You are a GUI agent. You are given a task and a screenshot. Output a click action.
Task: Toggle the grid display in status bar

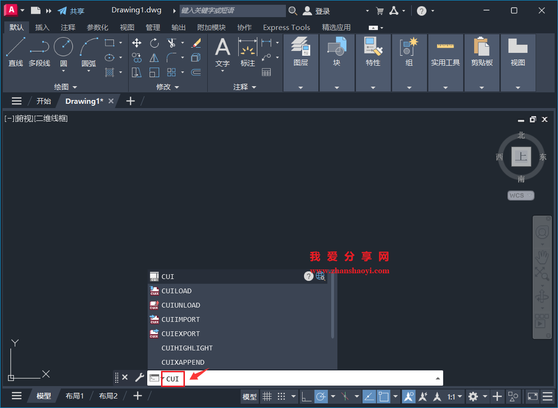pyautogui.click(x=267, y=396)
